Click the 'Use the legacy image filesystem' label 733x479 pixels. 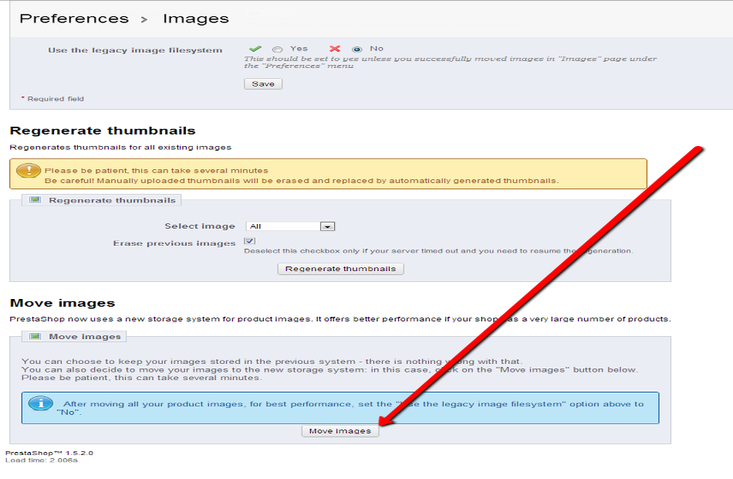click(135, 50)
